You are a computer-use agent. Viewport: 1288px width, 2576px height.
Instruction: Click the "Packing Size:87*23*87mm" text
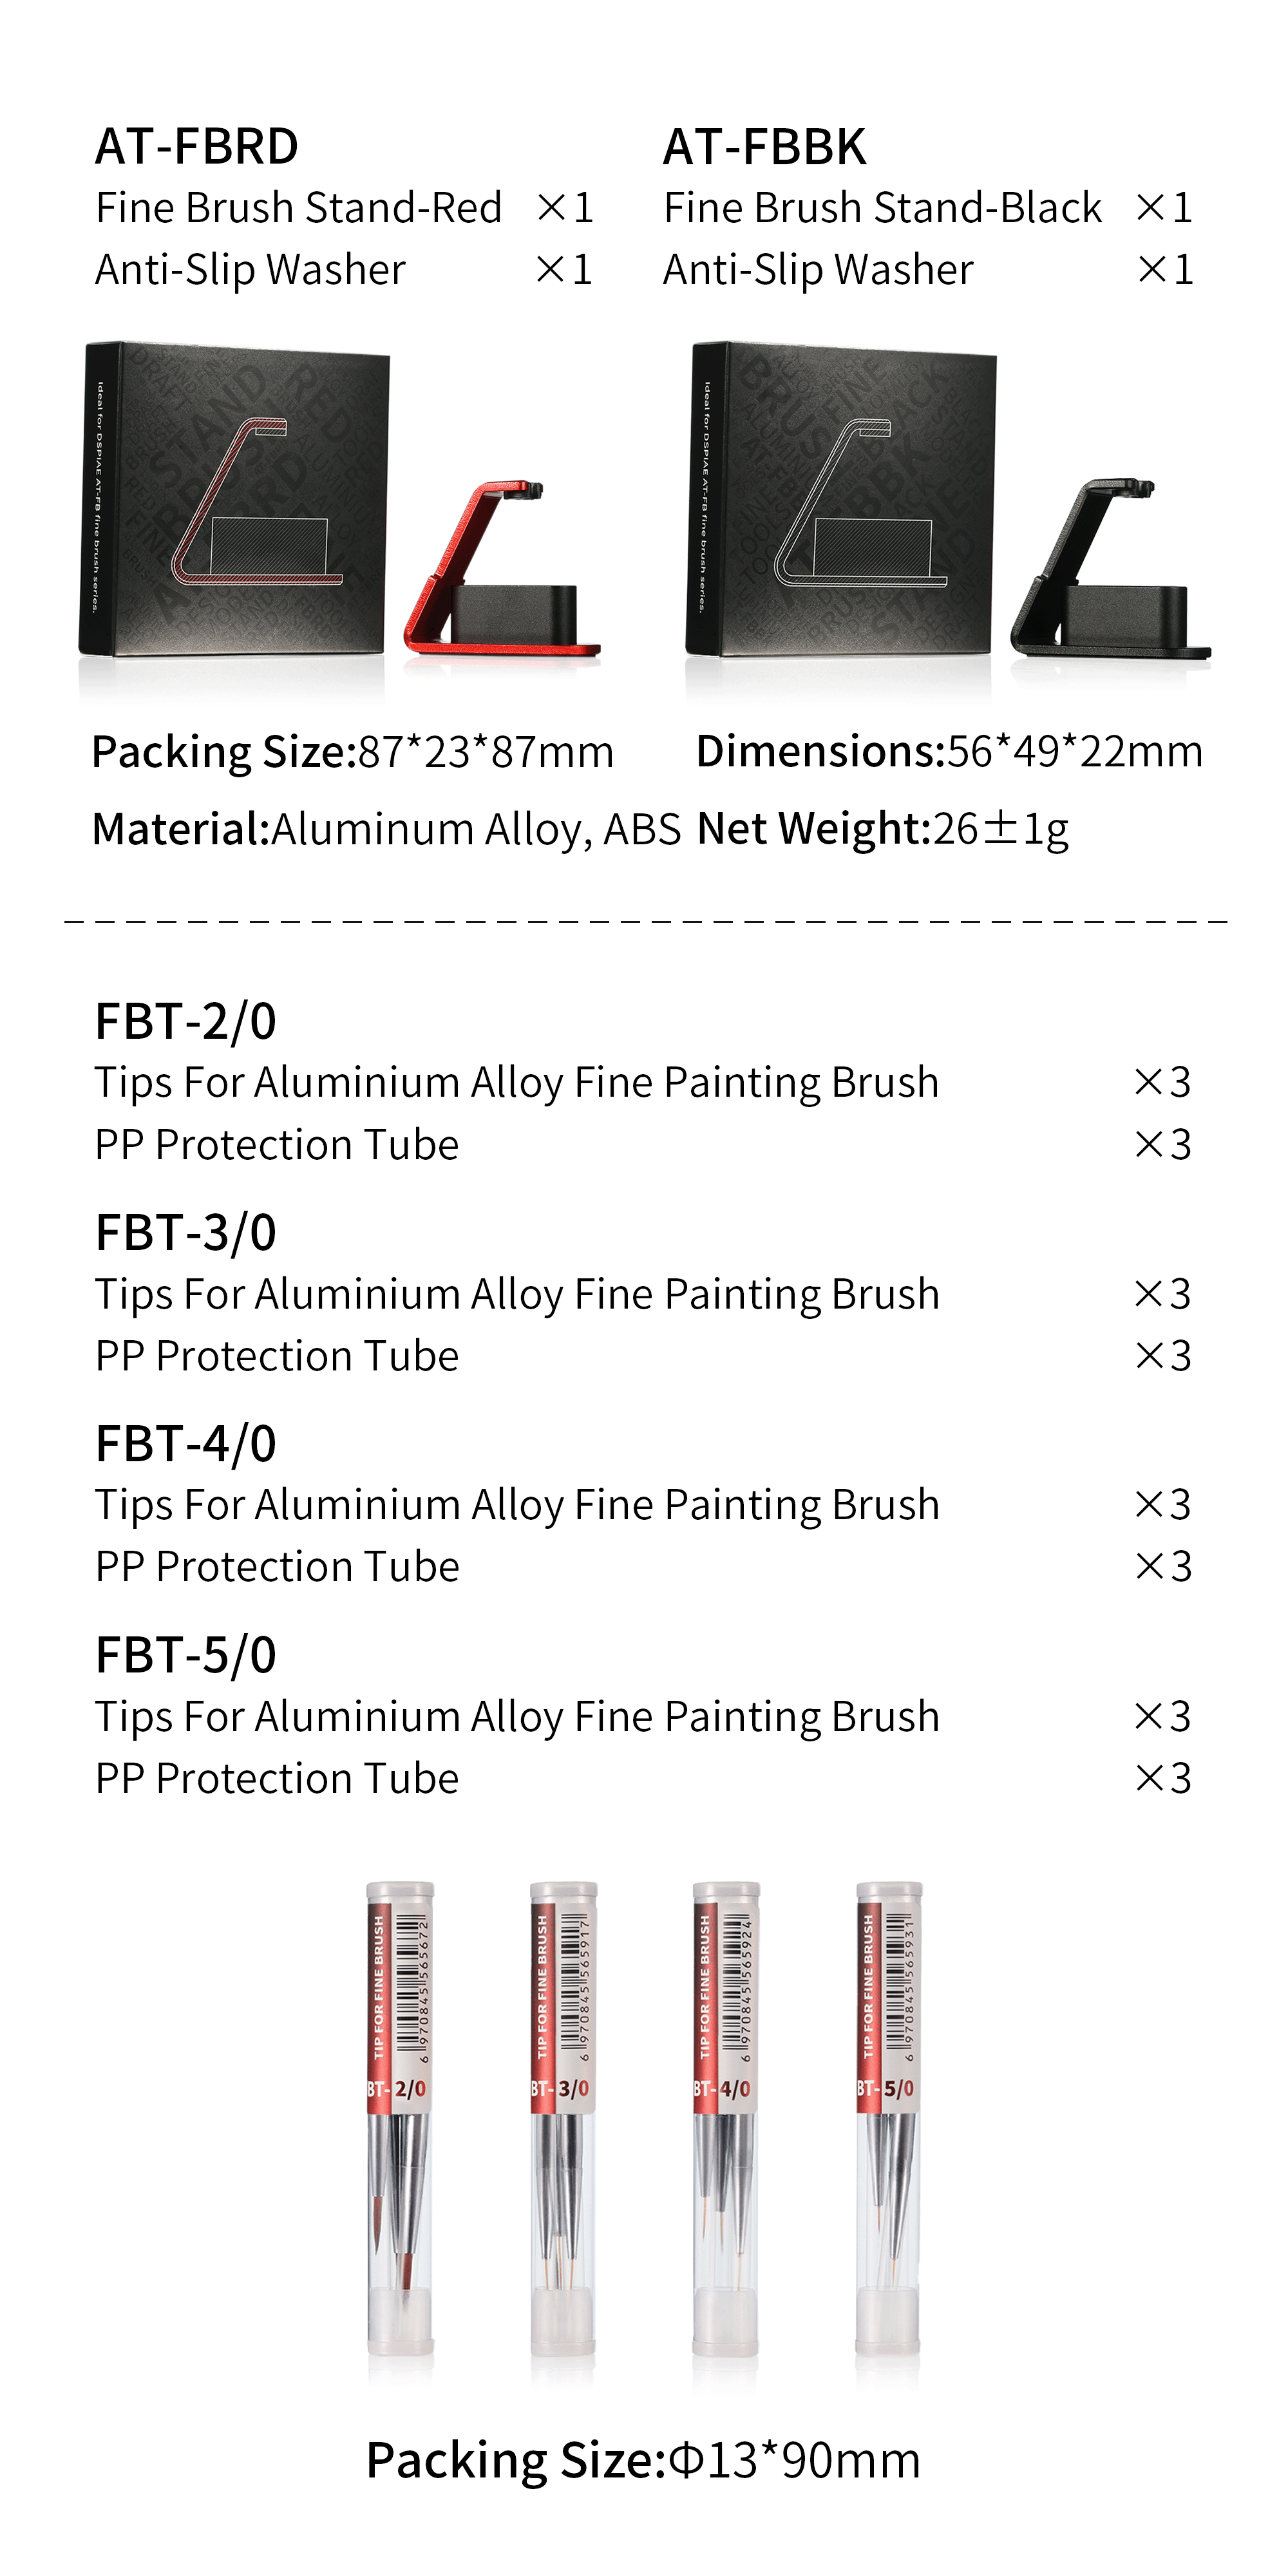[x=352, y=752]
